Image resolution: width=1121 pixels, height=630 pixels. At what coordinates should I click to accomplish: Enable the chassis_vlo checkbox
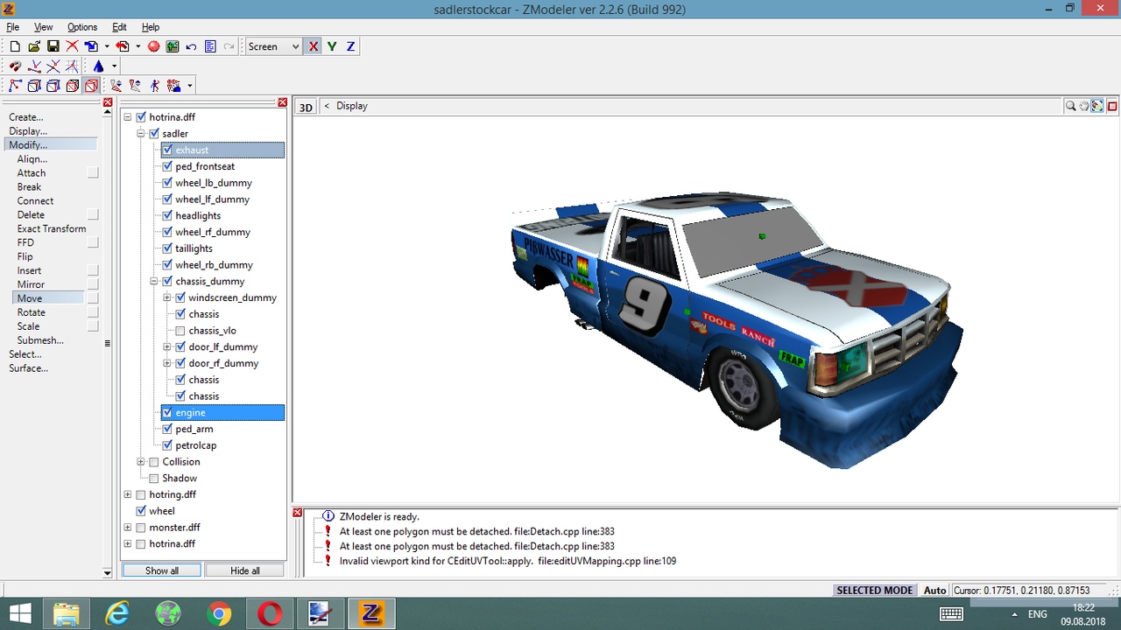pyautogui.click(x=180, y=331)
